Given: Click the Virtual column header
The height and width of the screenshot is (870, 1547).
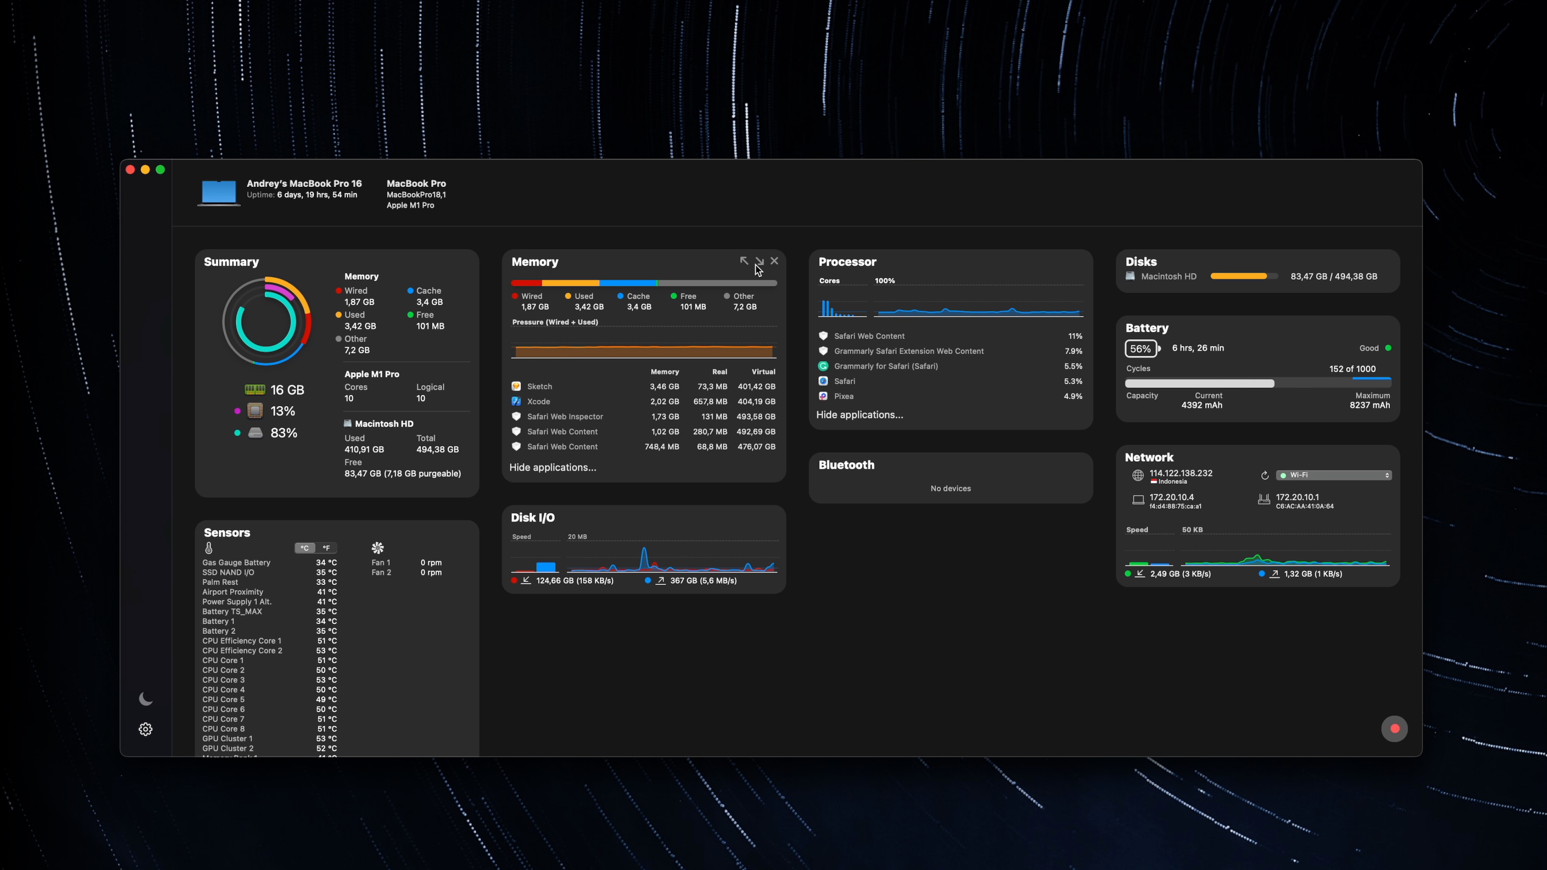Looking at the screenshot, I should pos(763,372).
